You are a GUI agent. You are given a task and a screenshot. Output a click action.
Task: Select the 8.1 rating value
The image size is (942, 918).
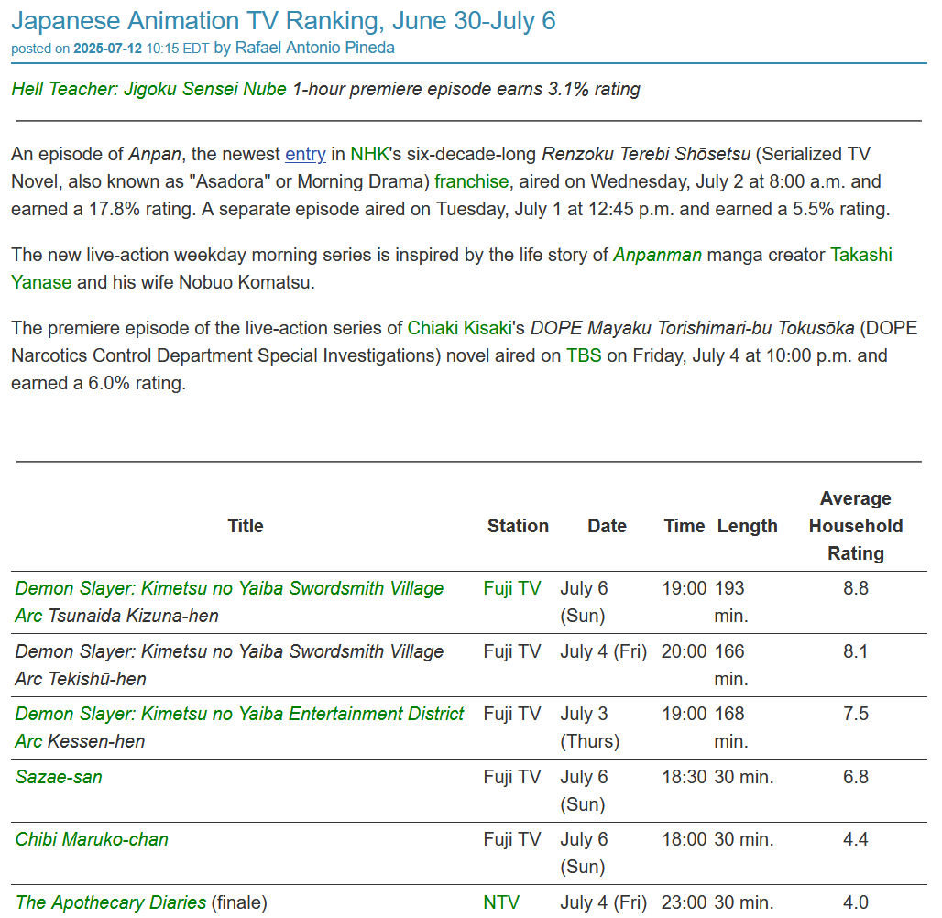tap(856, 651)
